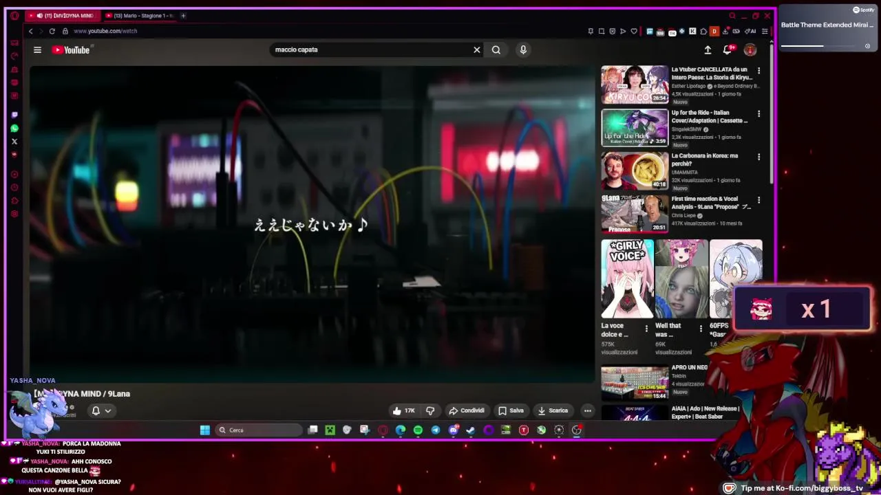Click inside the 'maccio capata' search field
Viewport: 881px width, 495px height.
click(x=372, y=49)
